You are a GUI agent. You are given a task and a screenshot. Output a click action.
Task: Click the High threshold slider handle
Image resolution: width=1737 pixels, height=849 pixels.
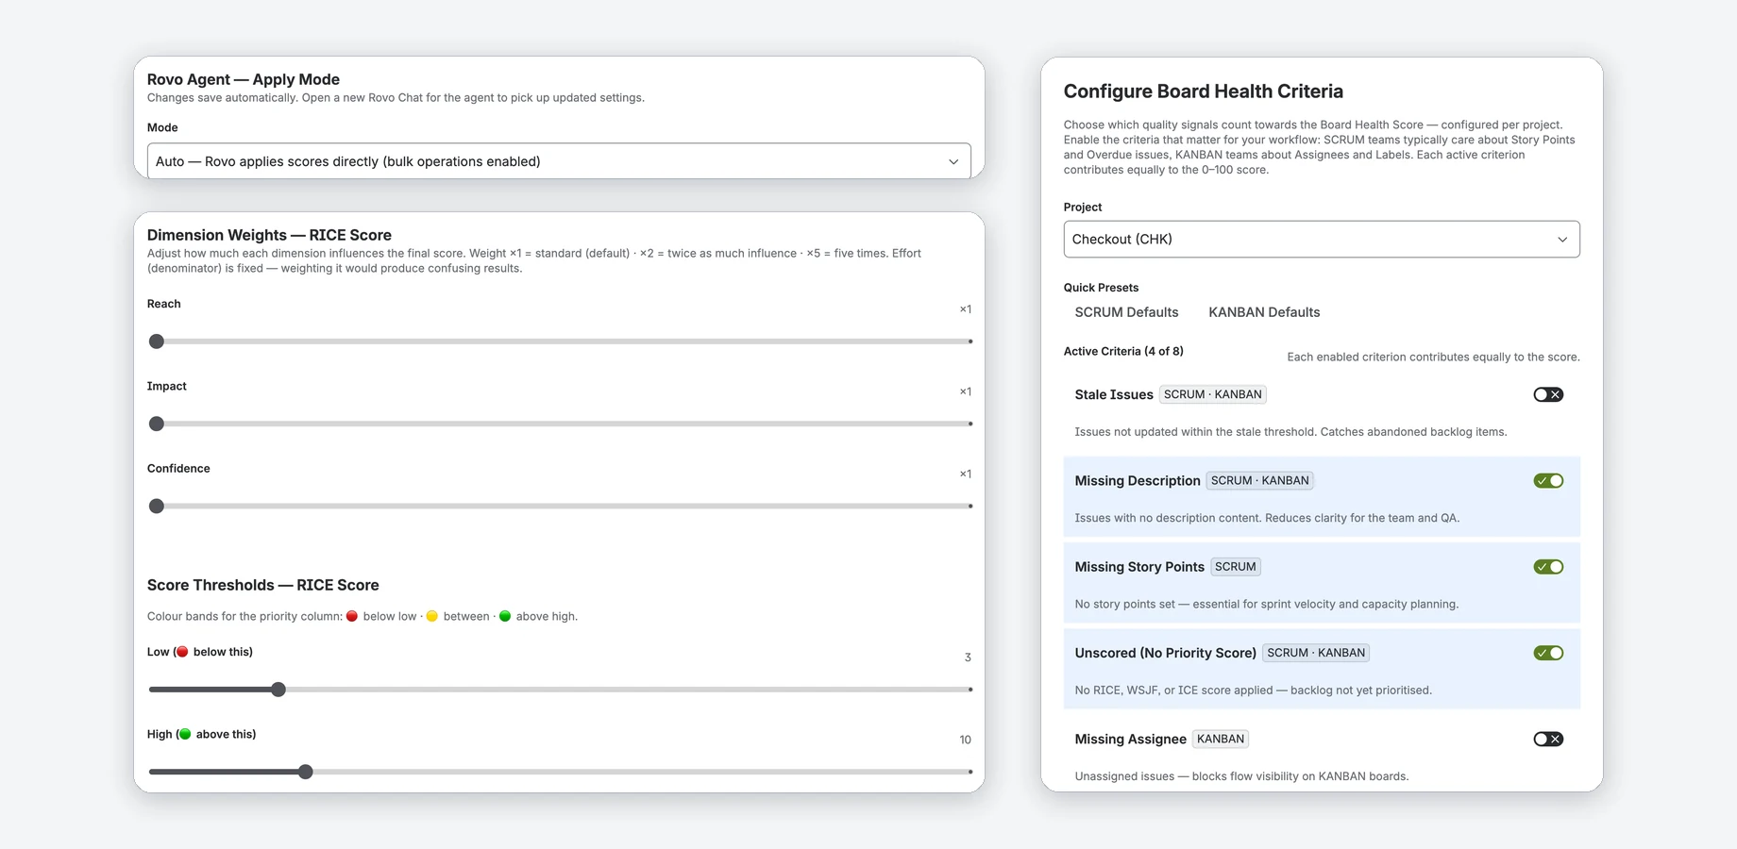pos(306,772)
